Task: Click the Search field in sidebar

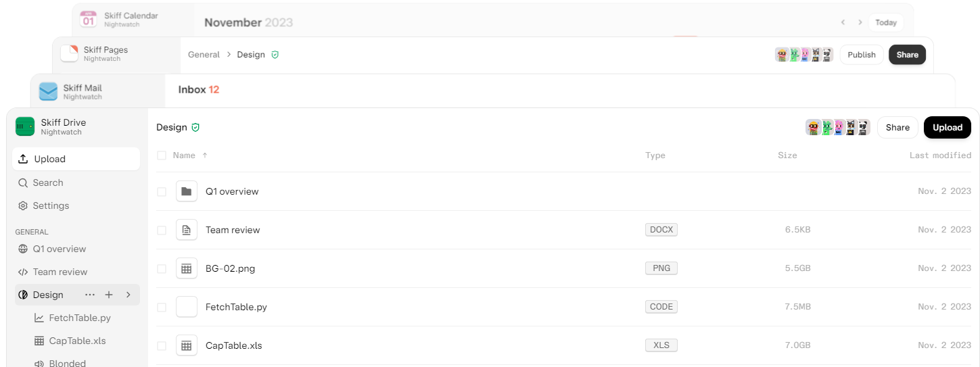Action: click(x=76, y=182)
